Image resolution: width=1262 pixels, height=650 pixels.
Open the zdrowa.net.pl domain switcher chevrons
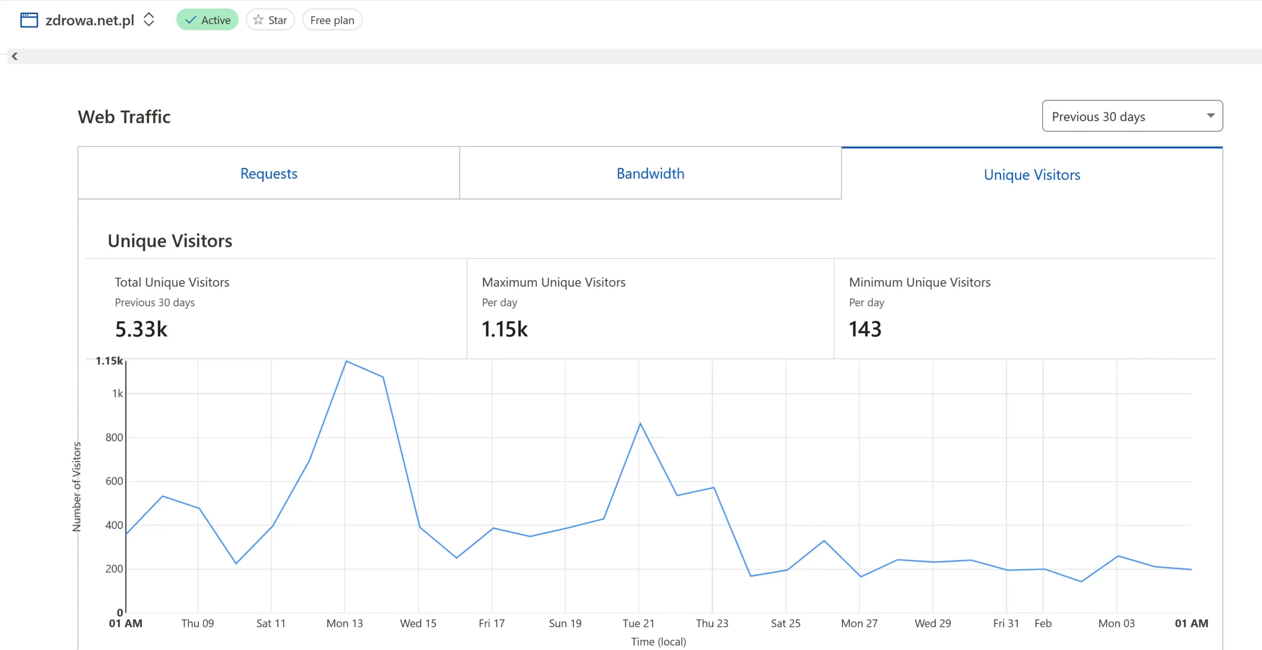coord(148,20)
